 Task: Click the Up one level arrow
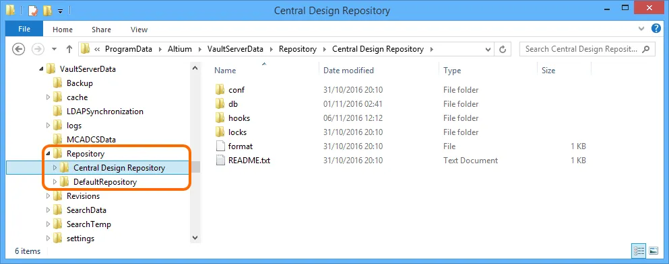69,49
